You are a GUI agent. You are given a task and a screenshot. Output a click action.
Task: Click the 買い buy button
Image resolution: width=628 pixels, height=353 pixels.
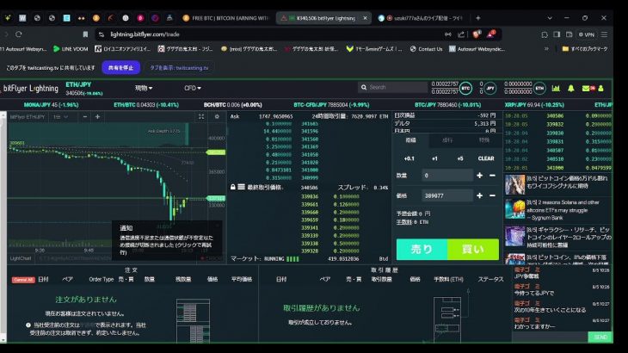point(473,249)
